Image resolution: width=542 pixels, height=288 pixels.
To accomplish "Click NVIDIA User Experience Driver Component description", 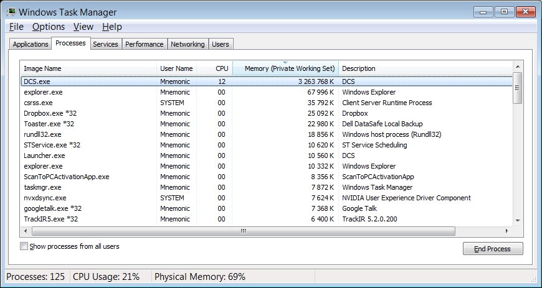I will 406,198.
